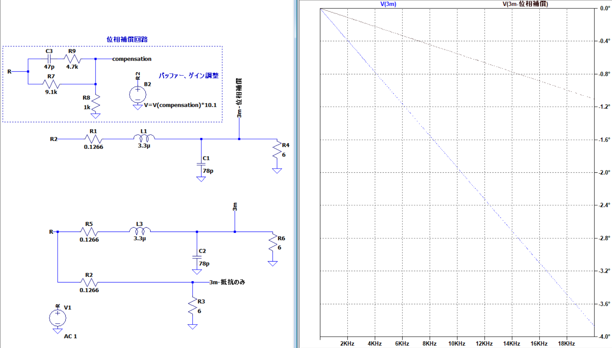612x348 pixels.
Task: Click the ground symbol below V1
Action: point(57,331)
